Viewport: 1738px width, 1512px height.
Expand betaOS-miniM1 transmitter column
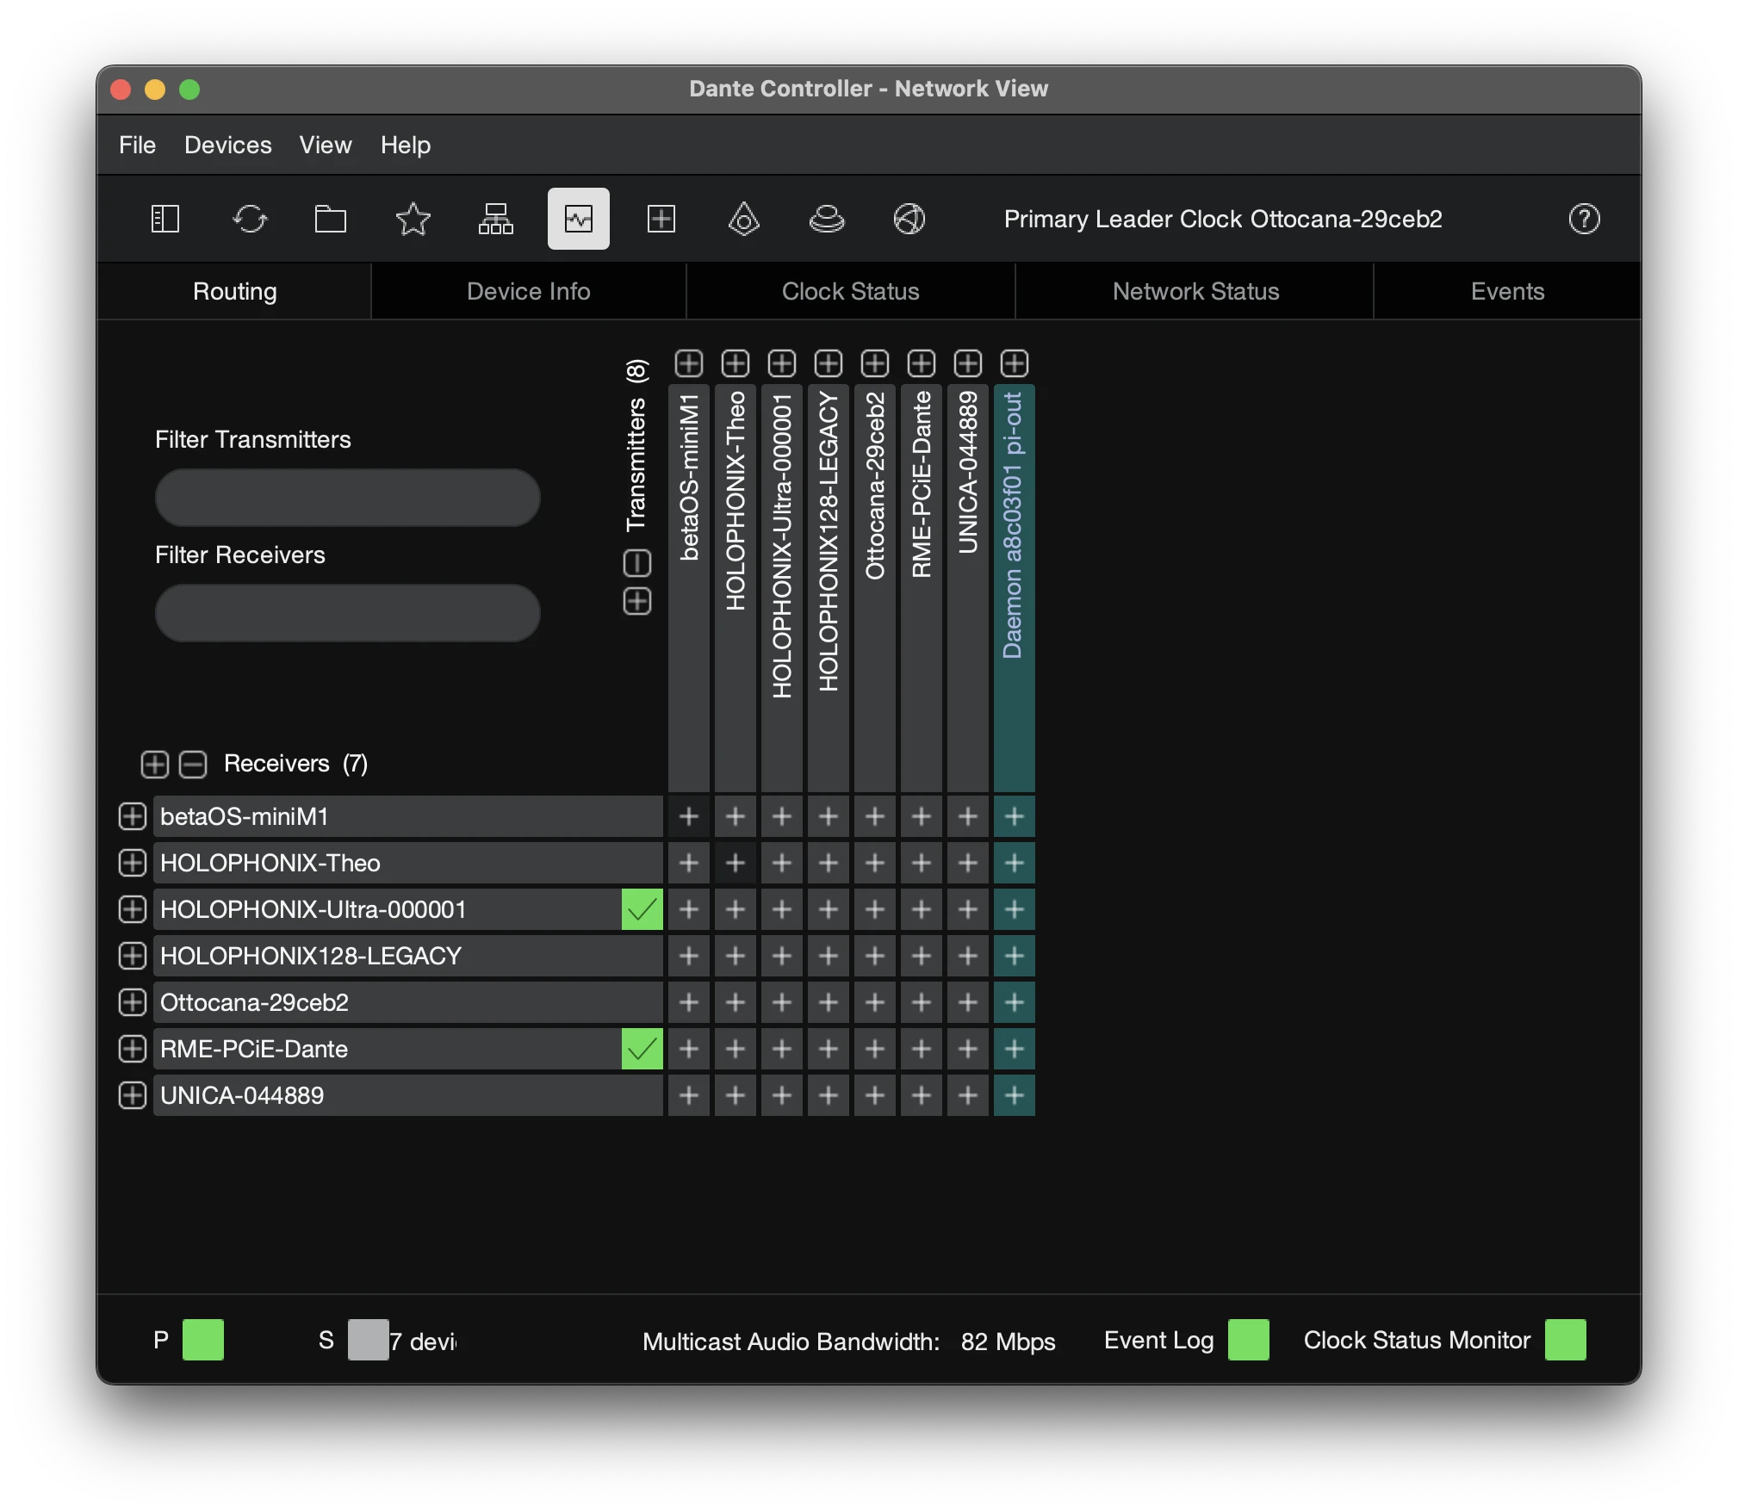pyautogui.click(x=689, y=363)
